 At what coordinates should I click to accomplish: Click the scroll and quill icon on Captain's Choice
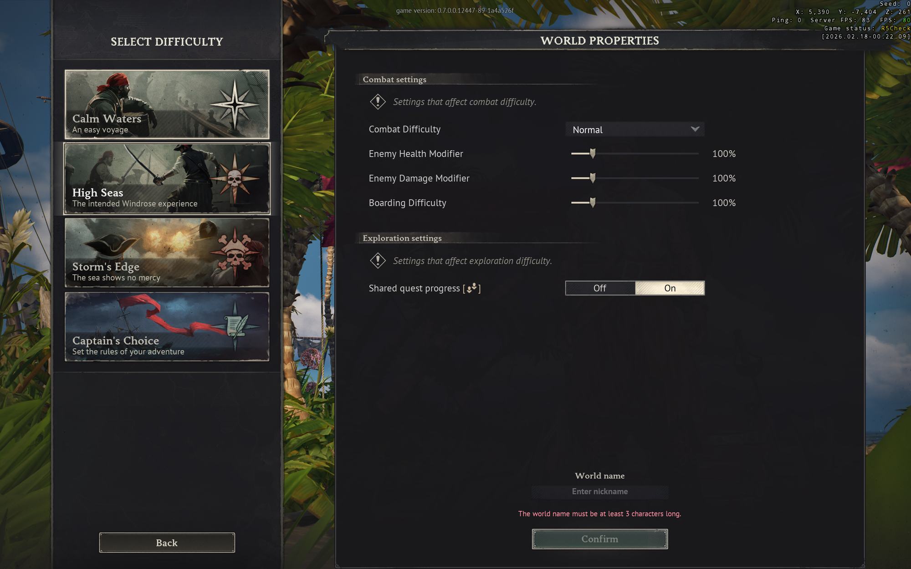pyautogui.click(x=236, y=326)
